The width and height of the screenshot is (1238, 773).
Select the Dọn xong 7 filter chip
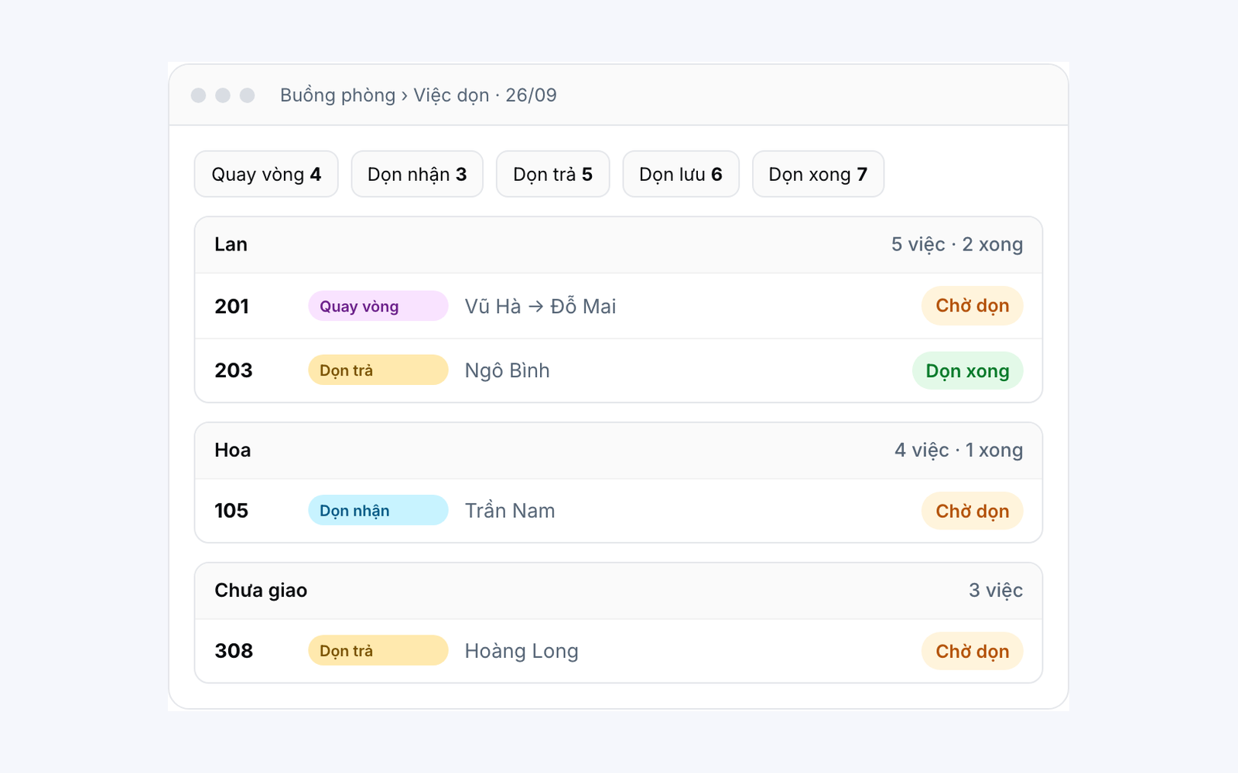818,174
